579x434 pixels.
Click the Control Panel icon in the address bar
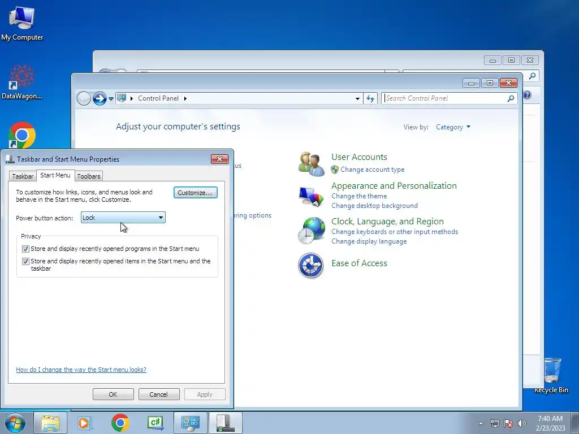(122, 98)
